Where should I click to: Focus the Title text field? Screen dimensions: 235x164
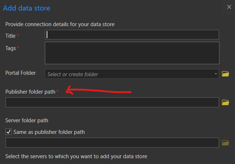(x=132, y=35)
